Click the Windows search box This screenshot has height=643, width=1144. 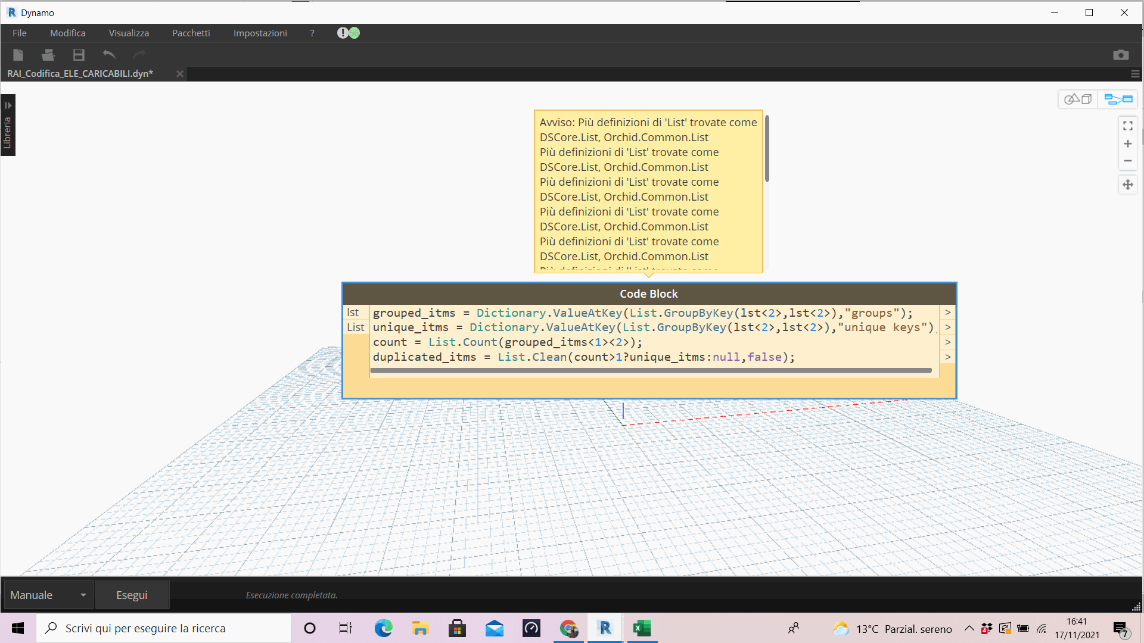tap(164, 628)
